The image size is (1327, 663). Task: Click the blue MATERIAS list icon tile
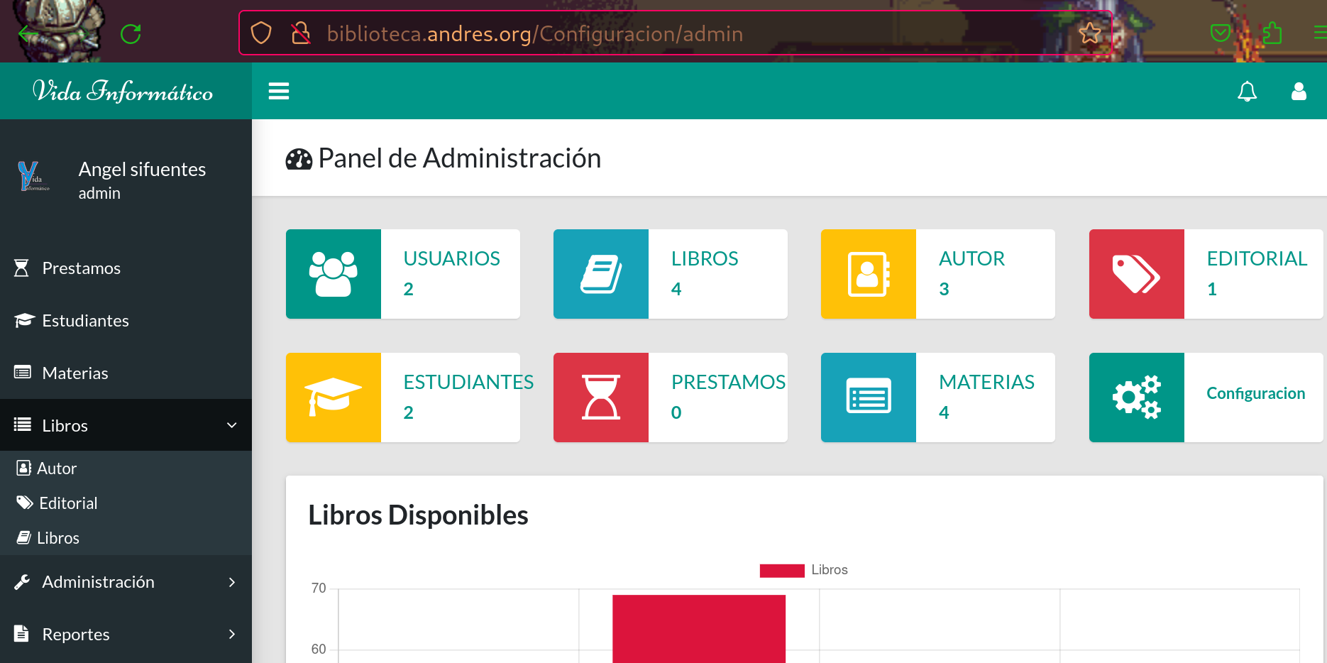point(869,398)
